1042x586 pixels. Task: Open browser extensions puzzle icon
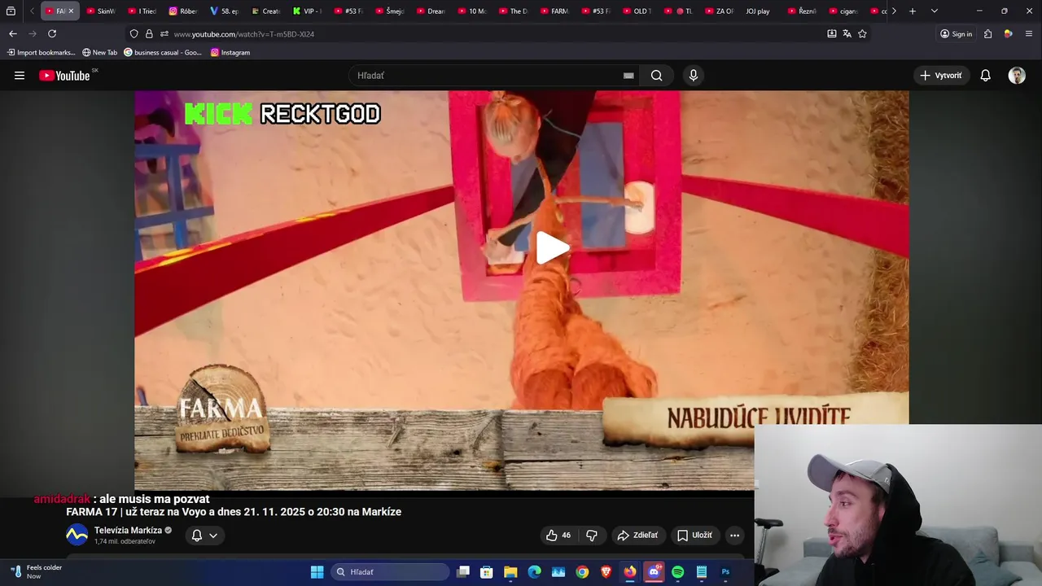tap(987, 33)
